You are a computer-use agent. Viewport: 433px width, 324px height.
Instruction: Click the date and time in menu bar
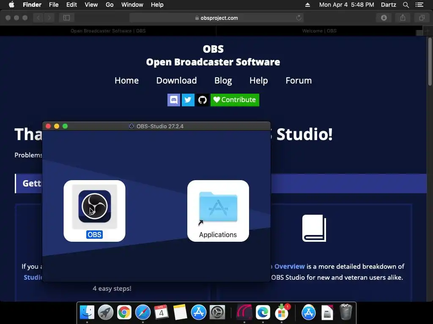347,5
